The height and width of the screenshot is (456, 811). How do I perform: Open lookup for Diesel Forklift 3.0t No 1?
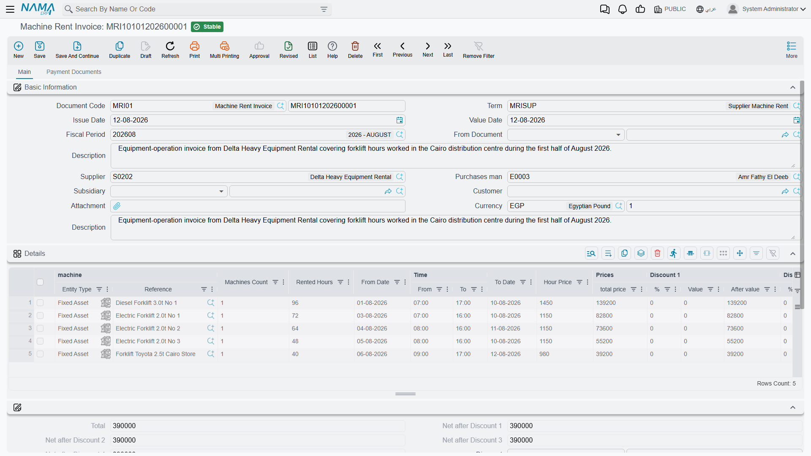click(x=211, y=303)
